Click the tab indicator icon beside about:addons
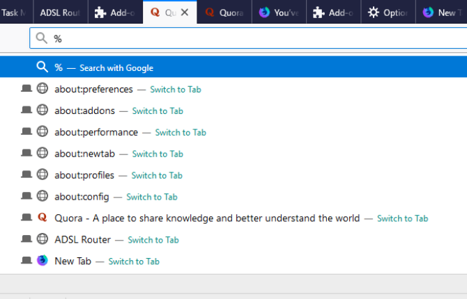The height and width of the screenshot is (299, 467). point(26,110)
